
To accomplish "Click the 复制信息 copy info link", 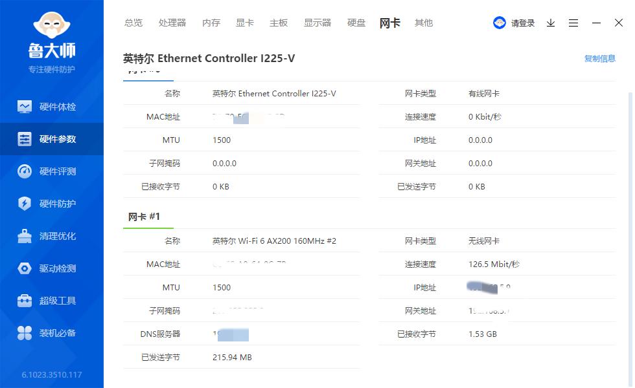I will tap(599, 58).
